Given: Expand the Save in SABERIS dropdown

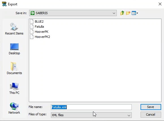Looking at the screenshot, I should click(x=73, y=13).
